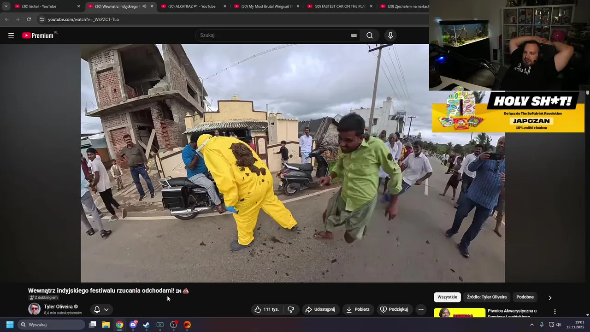Open Discord from the taskbar
The height and width of the screenshot is (332, 590).
point(133,325)
